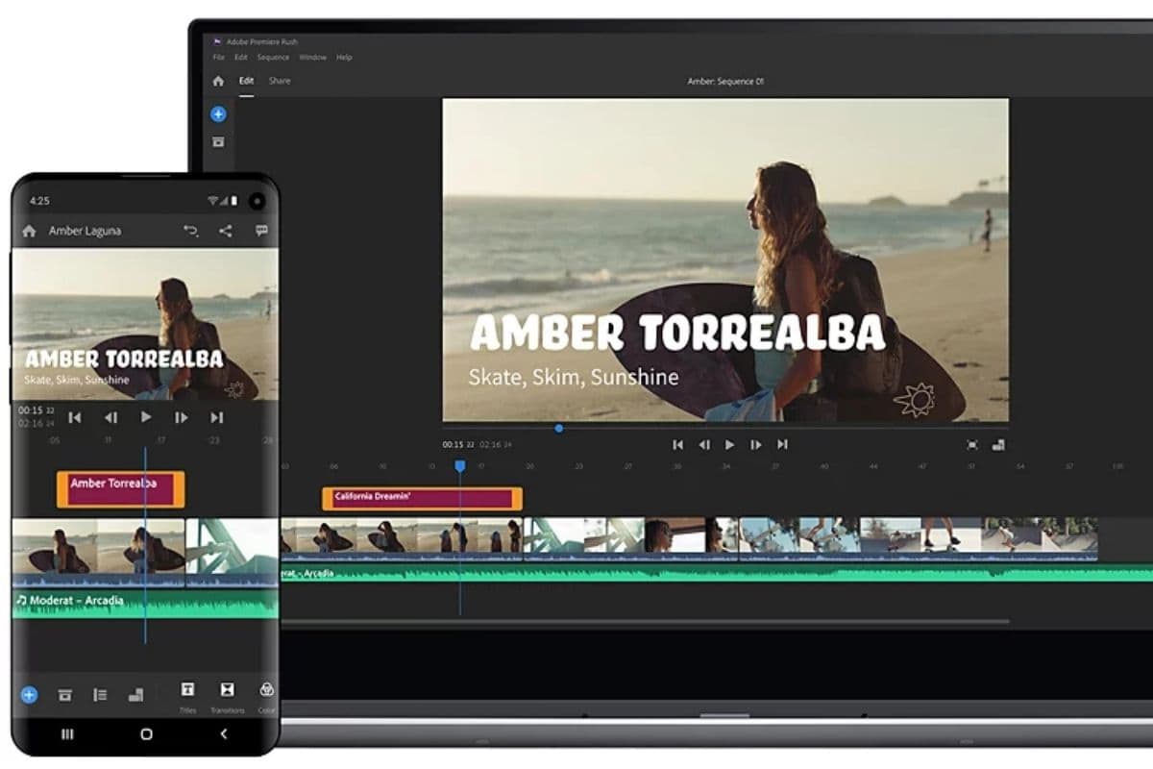Jump to the sequence start on desktop
The image size is (1153, 769).
(x=677, y=445)
